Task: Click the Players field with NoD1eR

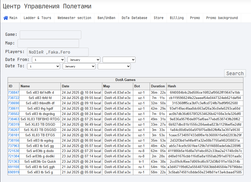Action: (58, 52)
